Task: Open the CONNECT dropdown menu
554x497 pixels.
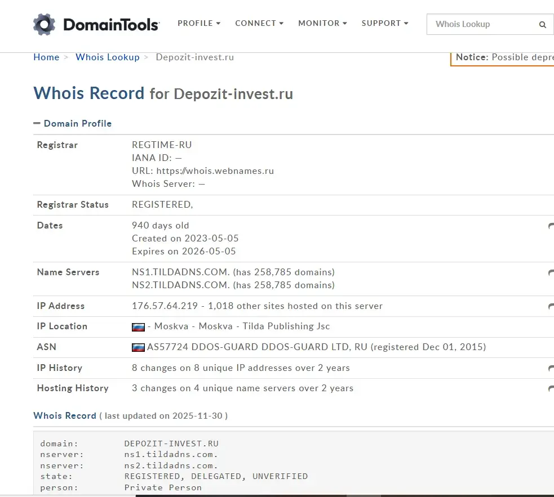Action: [x=259, y=23]
